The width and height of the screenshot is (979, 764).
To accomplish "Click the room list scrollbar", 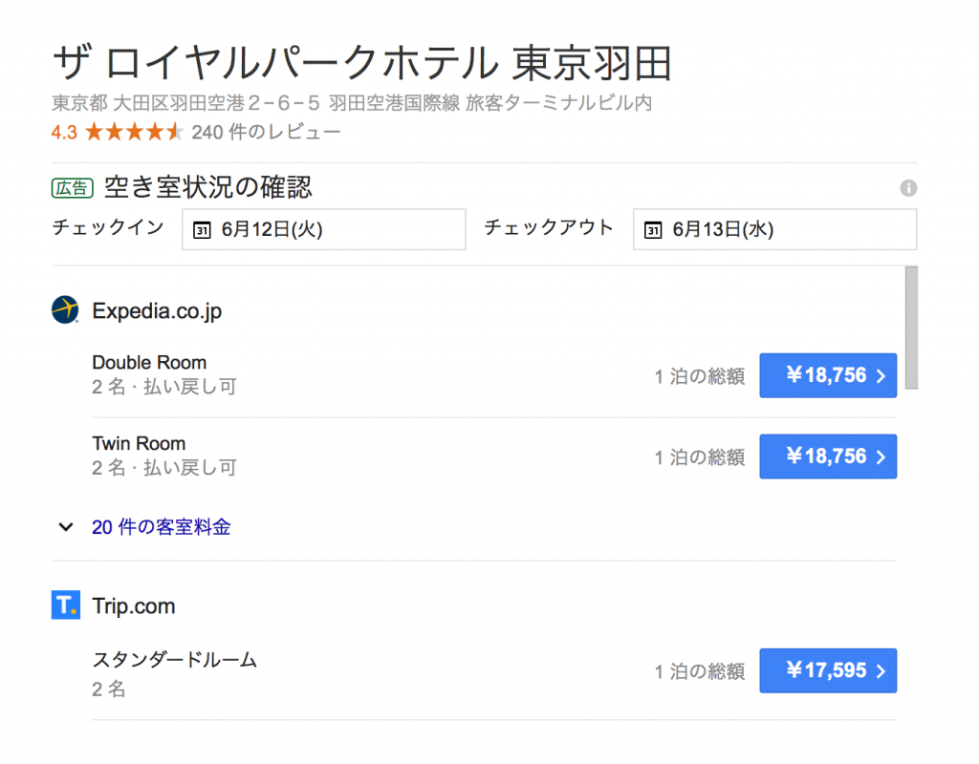I will [x=911, y=328].
